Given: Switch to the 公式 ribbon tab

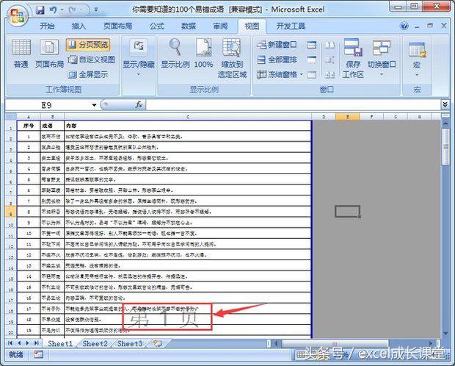Looking at the screenshot, I should coord(157,26).
